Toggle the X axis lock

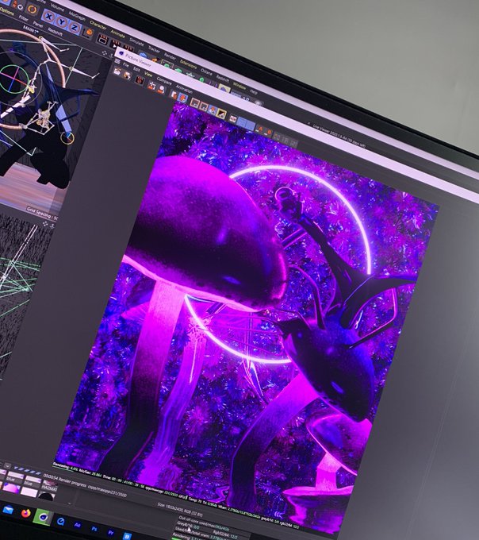49,16
